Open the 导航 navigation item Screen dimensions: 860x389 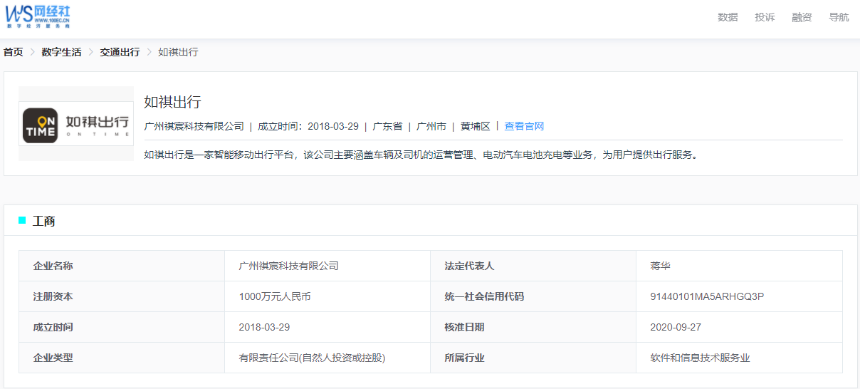tap(839, 17)
